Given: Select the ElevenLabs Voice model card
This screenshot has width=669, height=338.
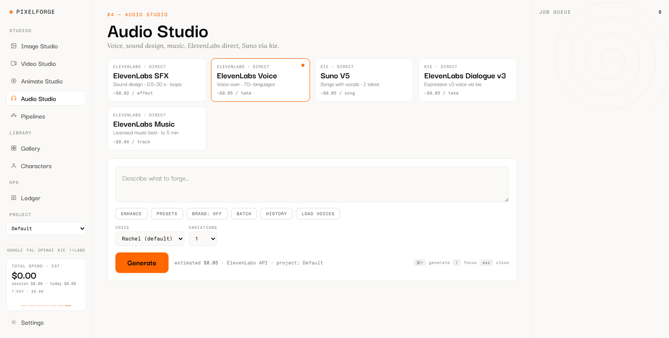Looking at the screenshot, I should 260,80.
